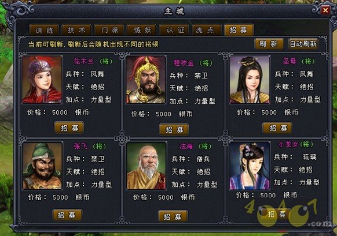Viewport: 337px width, 236px height.
Task: Click Hua Mulan's portrait (花木兰)
Action: pyautogui.click(x=42, y=80)
